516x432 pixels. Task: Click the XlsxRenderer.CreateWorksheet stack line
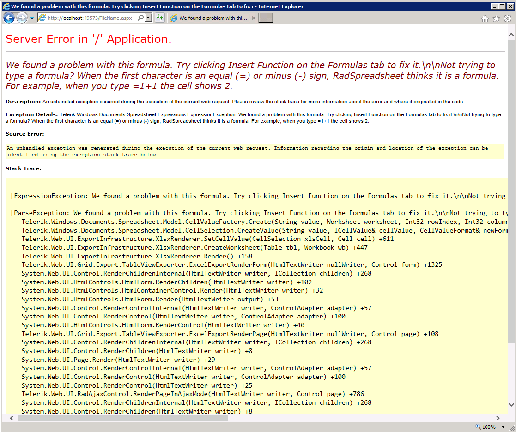[194, 247]
